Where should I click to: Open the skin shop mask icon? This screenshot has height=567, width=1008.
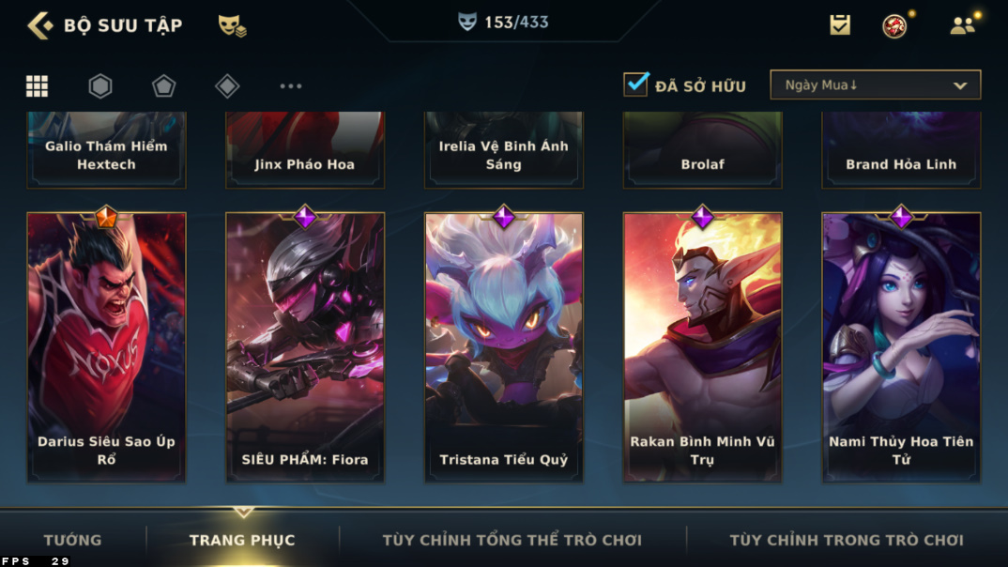232,25
